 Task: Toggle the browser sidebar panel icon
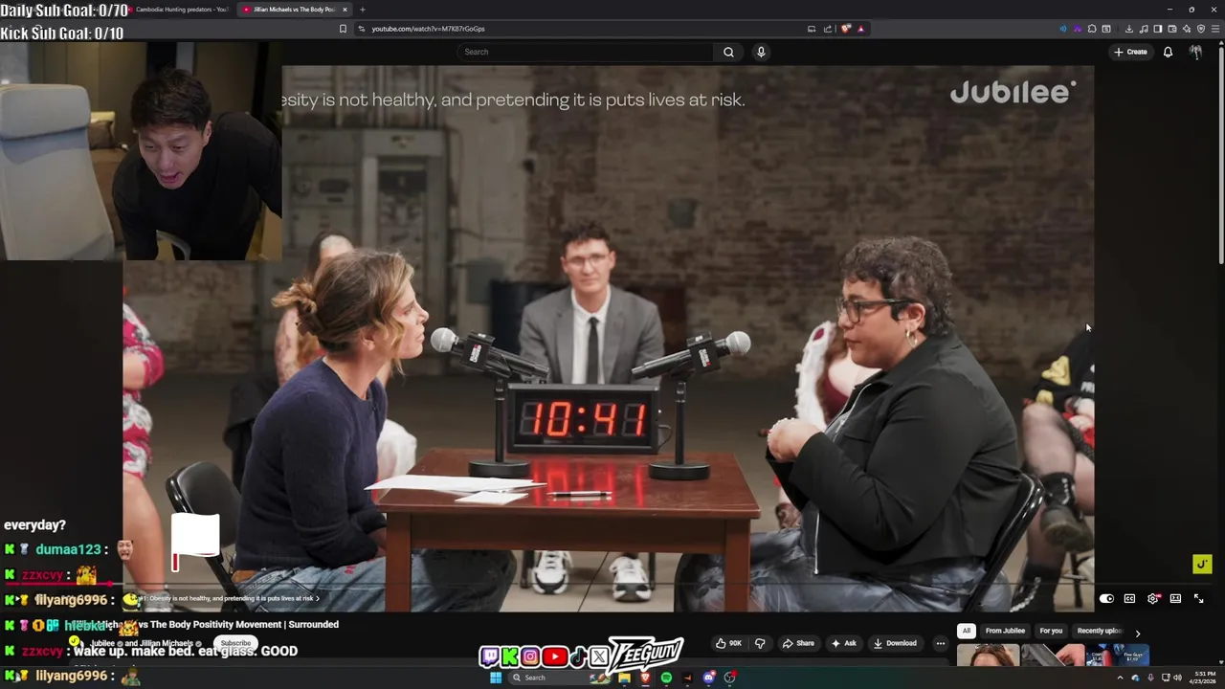point(1157,29)
